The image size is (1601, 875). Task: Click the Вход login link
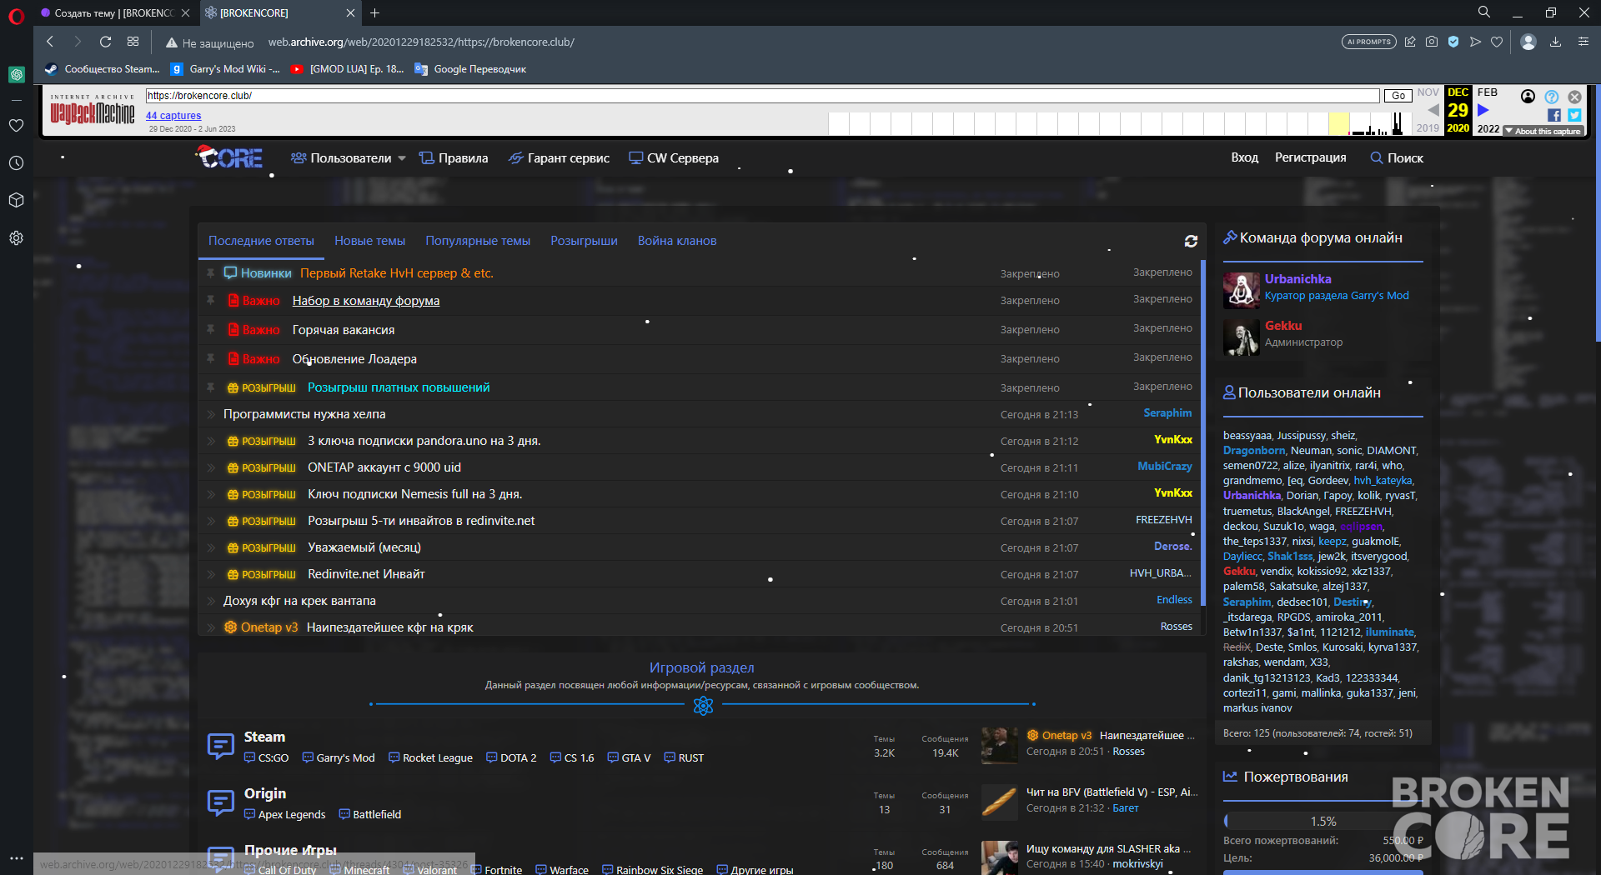(x=1244, y=157)
